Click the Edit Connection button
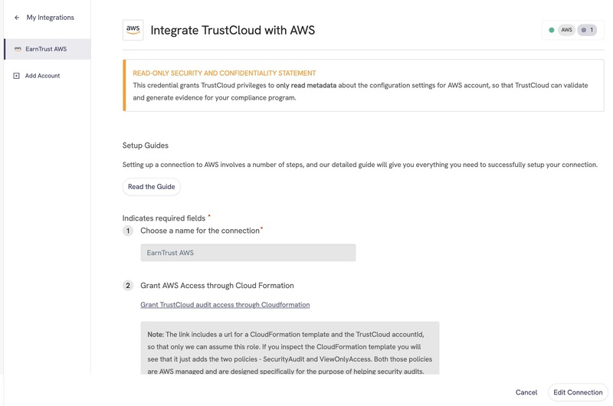The width and height of the screenshot is (613, 406). (578, 392)
